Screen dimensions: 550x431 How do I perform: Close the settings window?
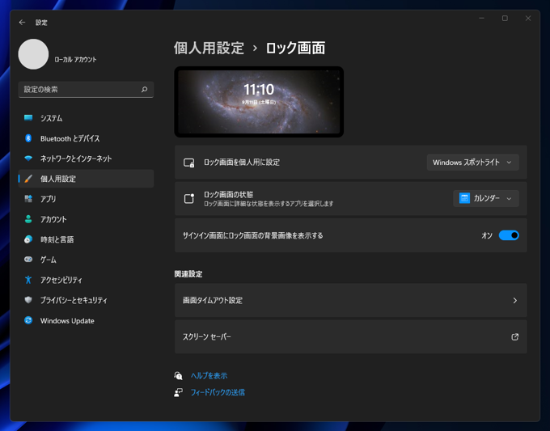(528, 19)
